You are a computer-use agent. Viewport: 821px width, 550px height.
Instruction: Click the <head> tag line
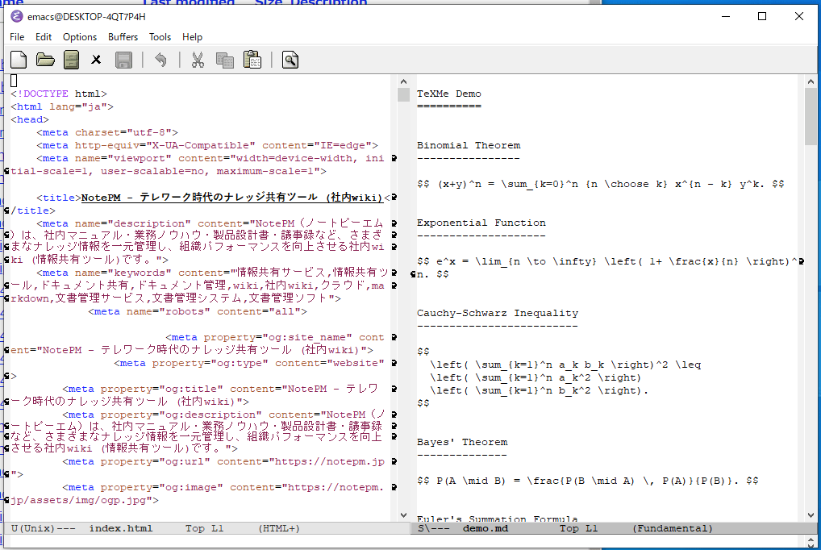30,120
